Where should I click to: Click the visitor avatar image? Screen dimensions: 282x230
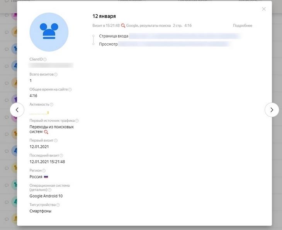click(x=49, y=32)
